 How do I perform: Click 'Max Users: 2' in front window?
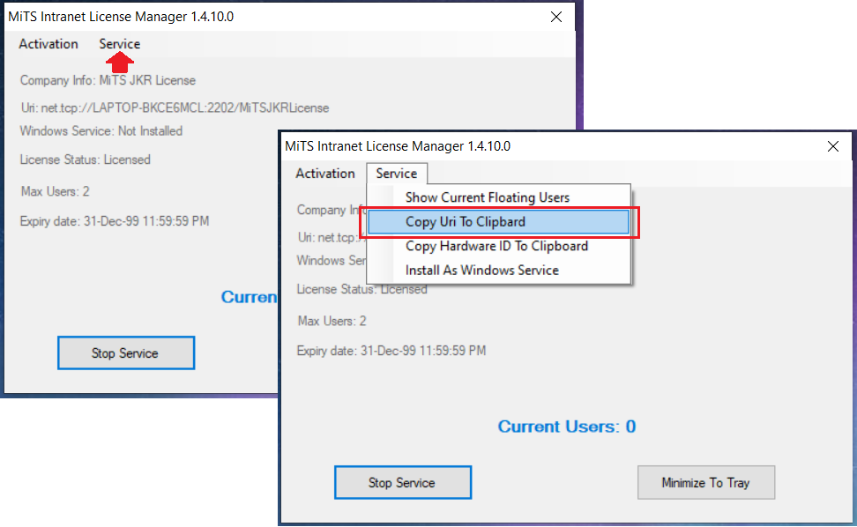tap(332, 321)
